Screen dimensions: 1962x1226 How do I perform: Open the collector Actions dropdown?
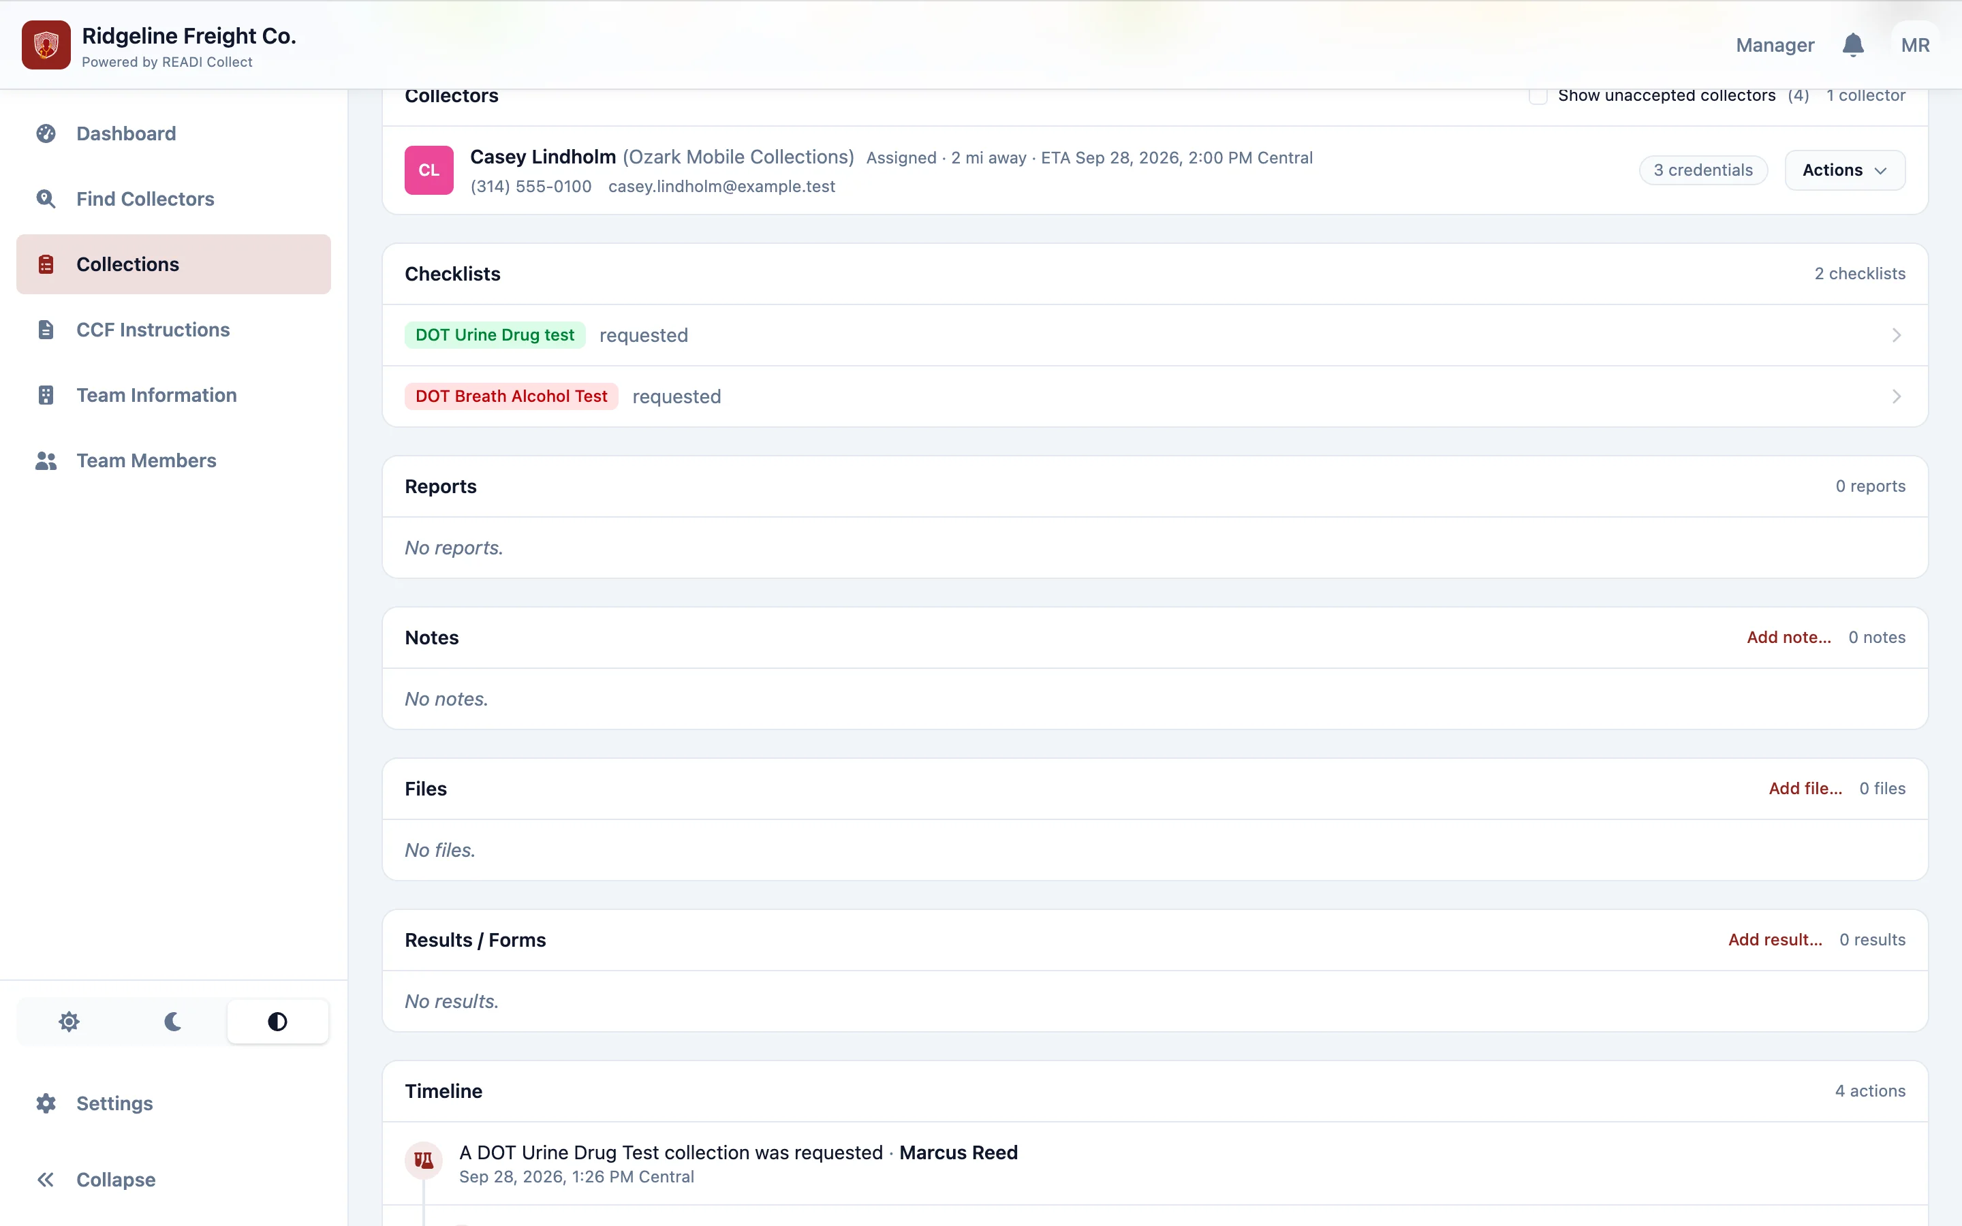pos(1844,170)
